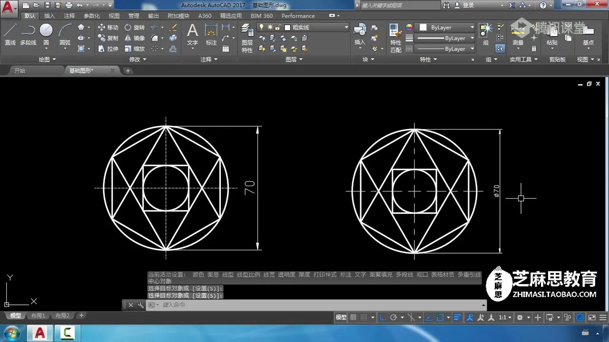Expand the ByLayer object color dropdown
Screen dimensions: 609x342
(472, 28)
